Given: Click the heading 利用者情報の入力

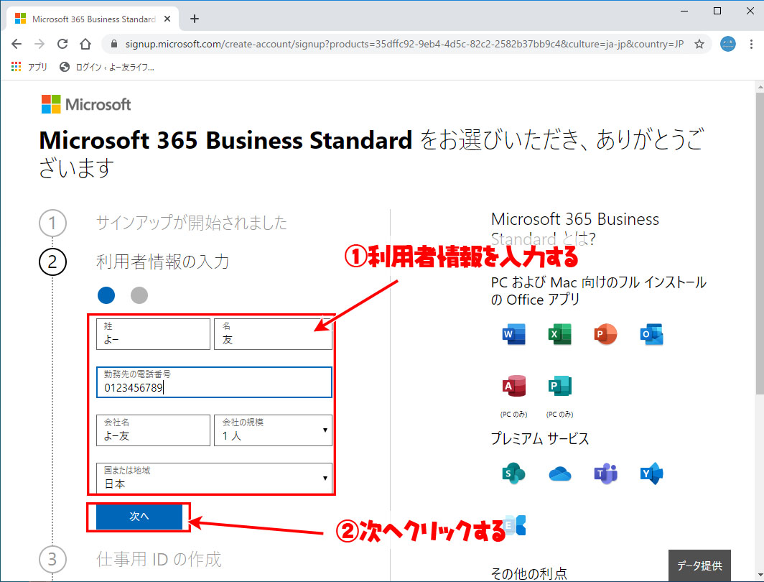Looking at the screenshot, I should [x=162, y=262].
